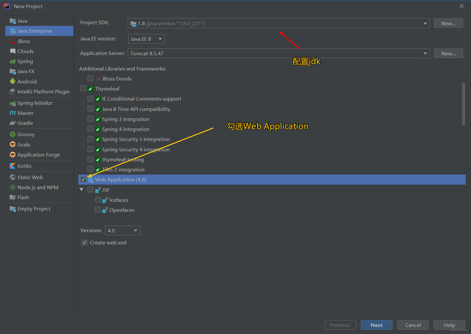
Task: Choose the Gradle elephant icon
Action: [x=13, y=123]
